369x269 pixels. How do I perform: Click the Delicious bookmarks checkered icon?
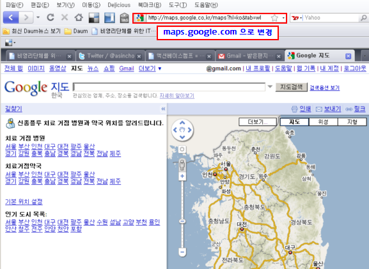click(93, 18)
